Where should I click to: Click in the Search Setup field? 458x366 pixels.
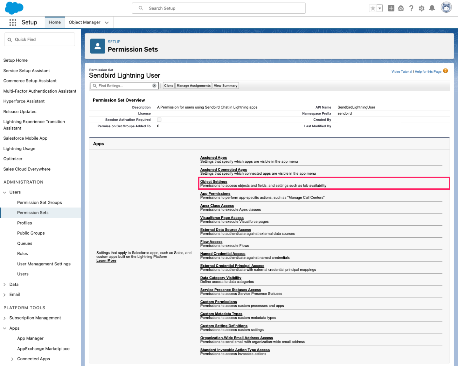pyautogui.click(x=219, y=8)
